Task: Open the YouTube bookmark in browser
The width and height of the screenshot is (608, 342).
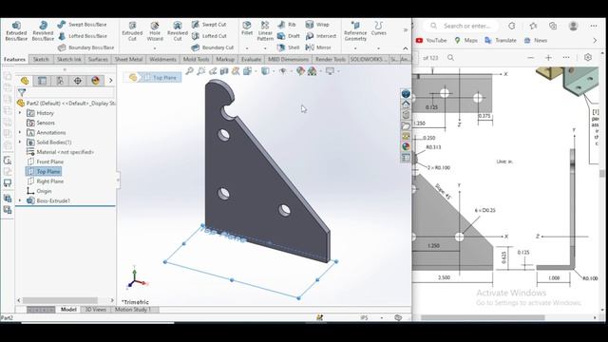Action: [430, 40]
